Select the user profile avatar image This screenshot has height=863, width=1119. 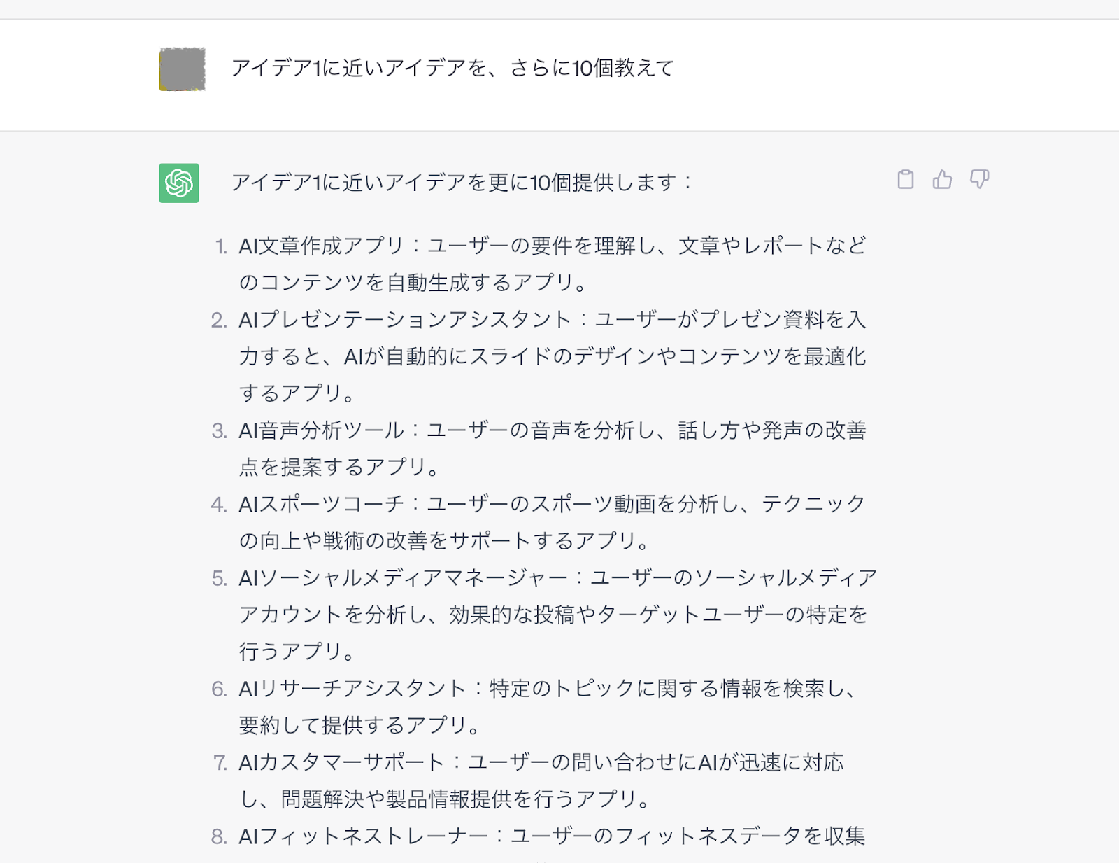tap(183, 69)
